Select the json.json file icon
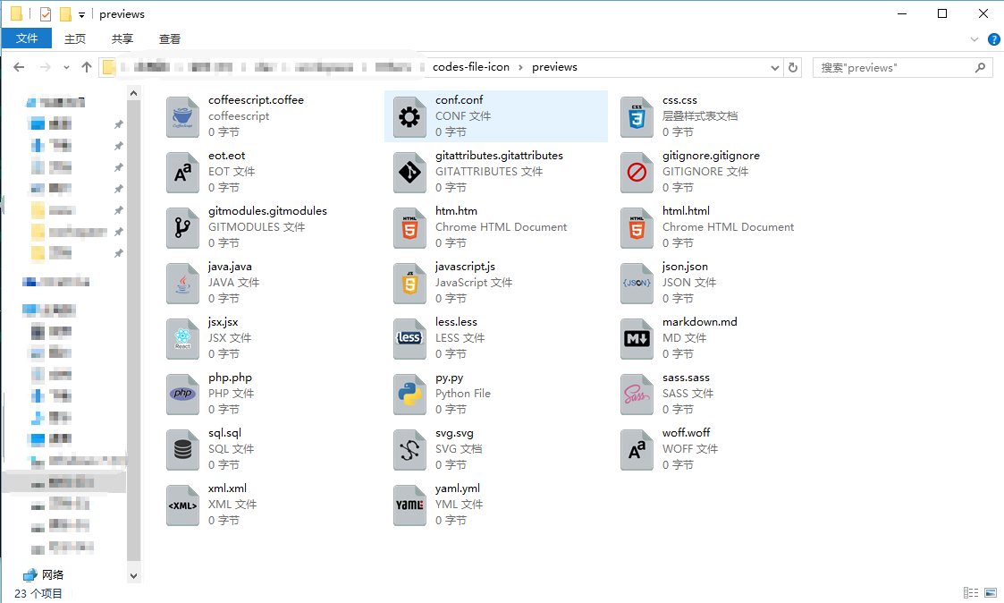The width and height of the screenshot is (1004, 603). tap(637, 284)
